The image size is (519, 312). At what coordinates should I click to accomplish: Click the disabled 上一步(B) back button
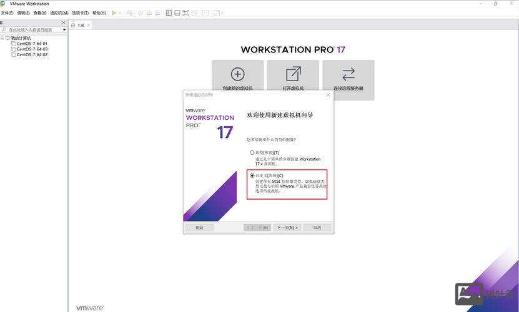click(x=257, y=228)
